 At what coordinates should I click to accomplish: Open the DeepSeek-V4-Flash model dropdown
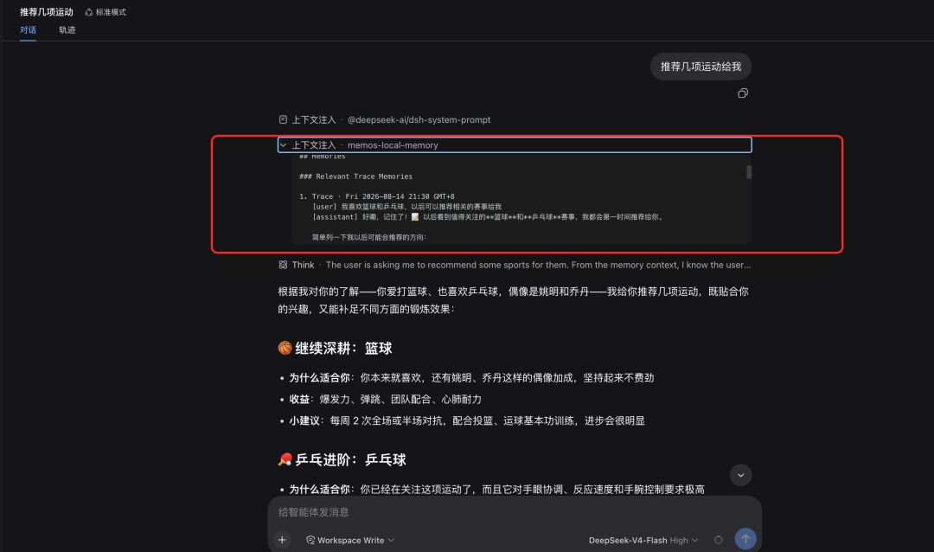pos(643,540)
